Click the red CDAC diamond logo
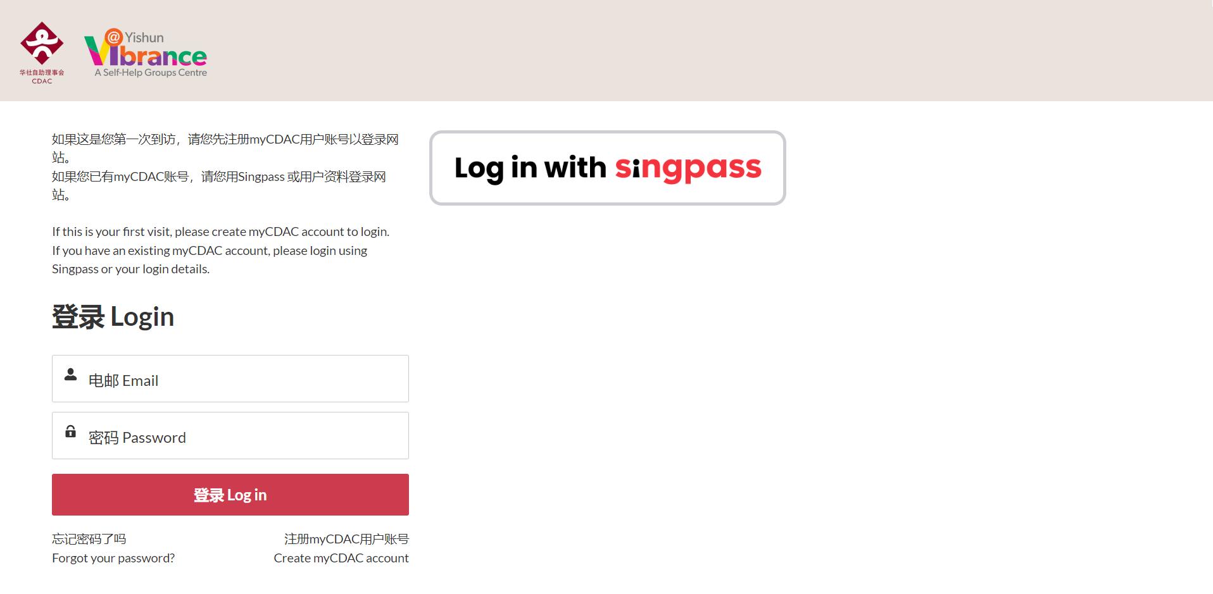The width and height of the screenshot is (1213, 594). [42, 43]
